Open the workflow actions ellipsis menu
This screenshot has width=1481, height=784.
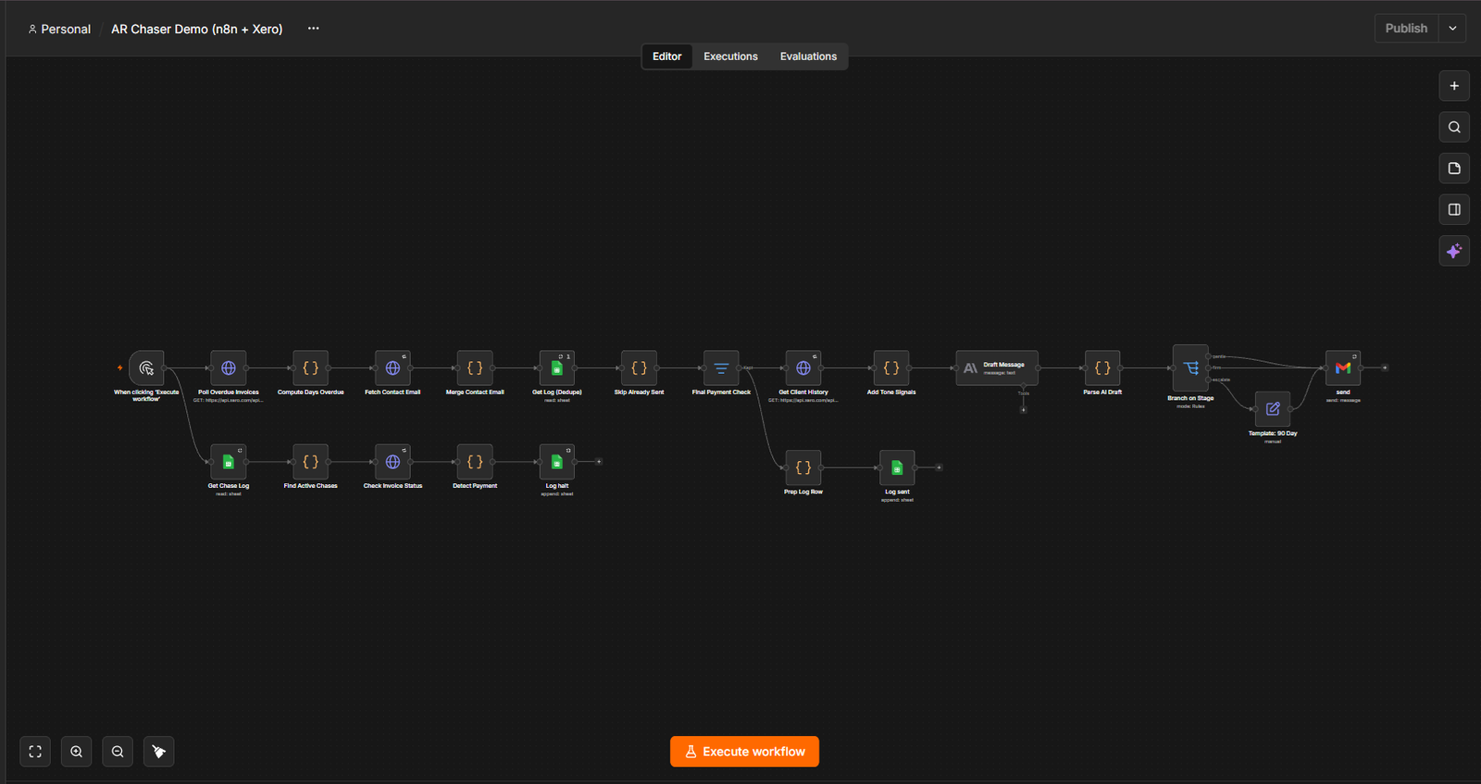coord(314,29)
